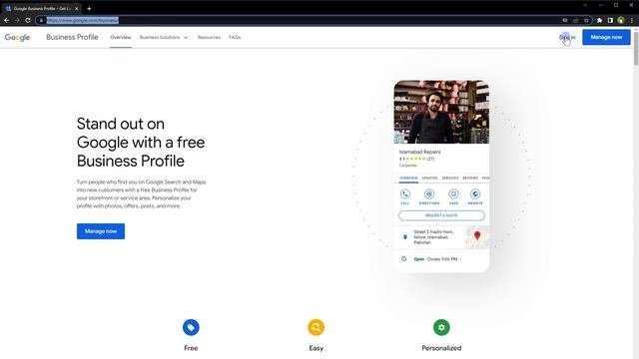Click the Directions icon in mockup

coord(429,194)
